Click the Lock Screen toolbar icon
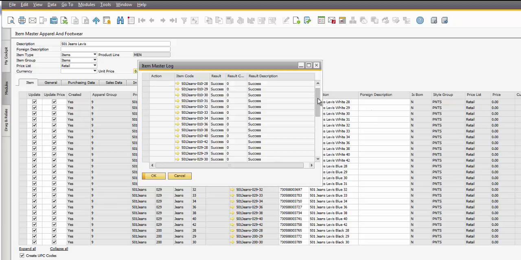Viewport: 521px width, 260px height. pos(107,20)
